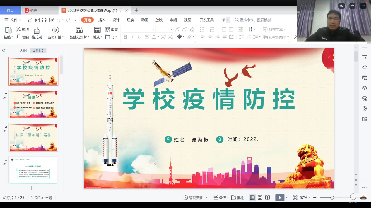The height and width of the screenshot is (208, 371).
Task: Toggle Underline formatting
Action: [139, 37]
